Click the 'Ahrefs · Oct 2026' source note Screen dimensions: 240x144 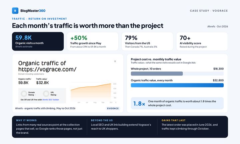[217, 26]
